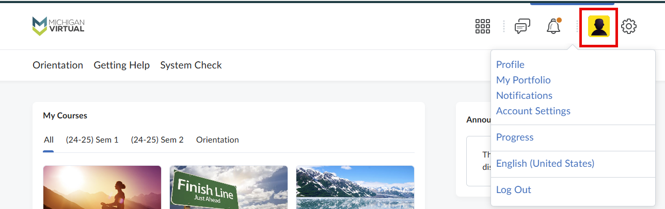Switch to the (24-25) Sem 1 tab
Image resolution: width=665 pixels, height=209 pixels.
(x=92, y=140)
